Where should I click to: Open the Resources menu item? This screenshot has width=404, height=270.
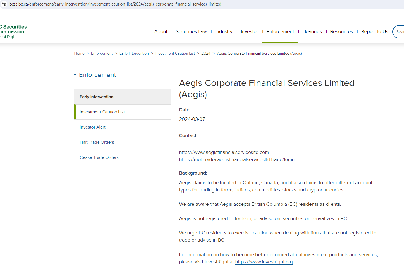point(341,31)
